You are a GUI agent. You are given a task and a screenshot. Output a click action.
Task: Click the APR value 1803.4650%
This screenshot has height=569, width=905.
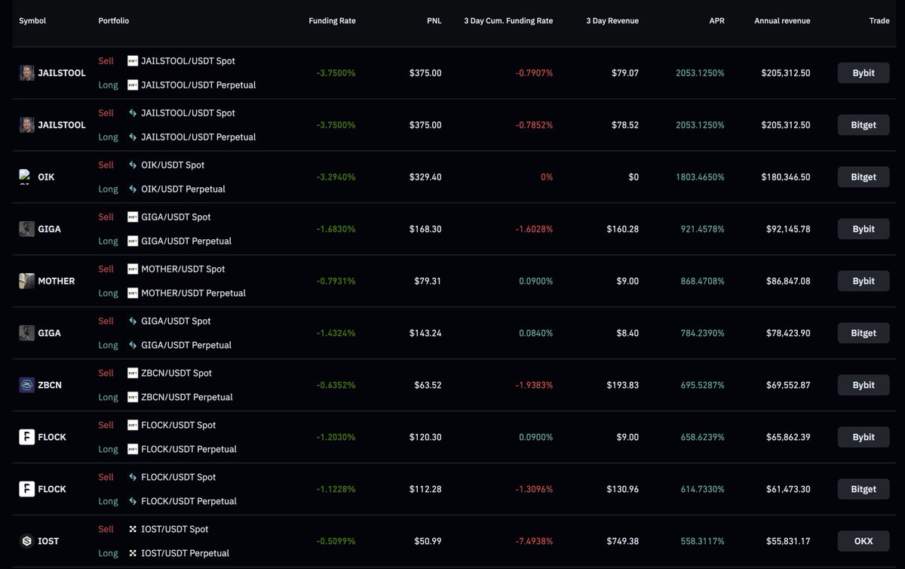point(701,177)
